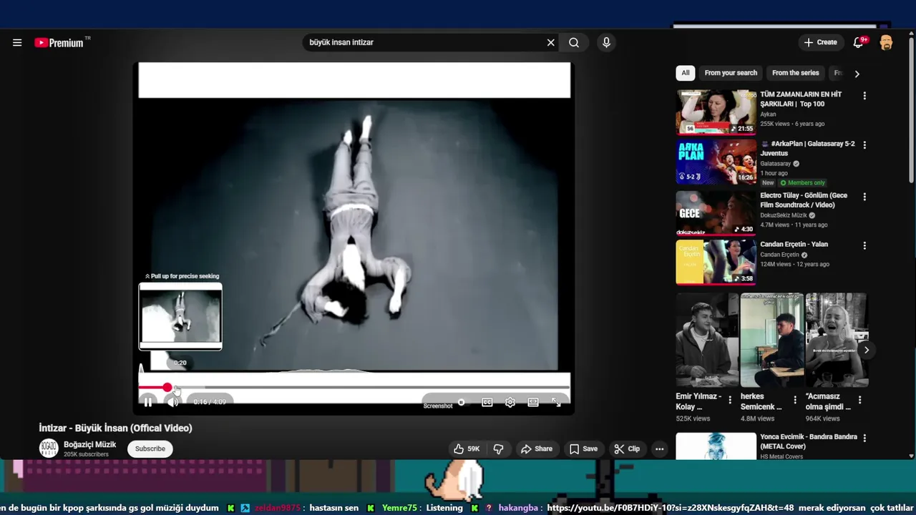Open the "Acımasız olma şimdi" short
Viewport: 916px width, 515px height.
[837, 340]
